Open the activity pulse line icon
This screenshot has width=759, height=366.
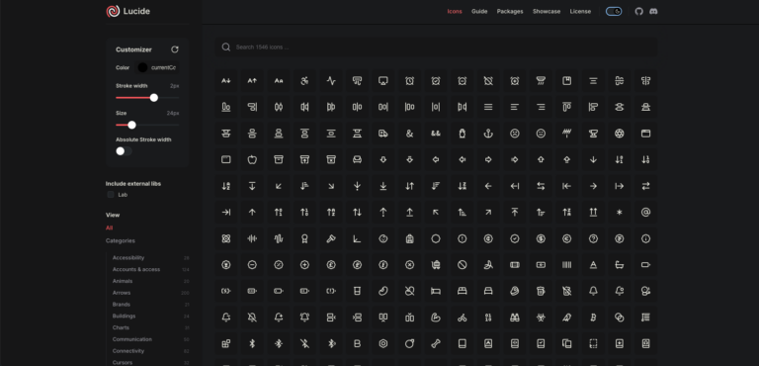point(331,81)
